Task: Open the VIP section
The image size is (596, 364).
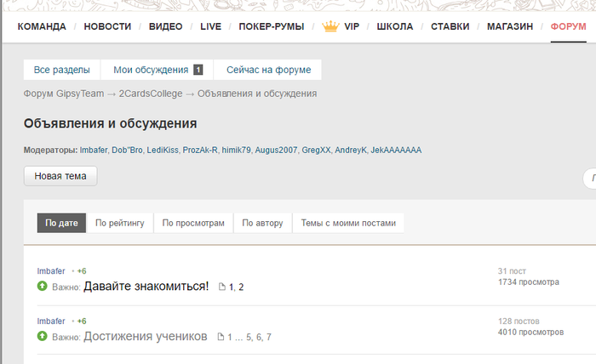Action: coord(352,26)
